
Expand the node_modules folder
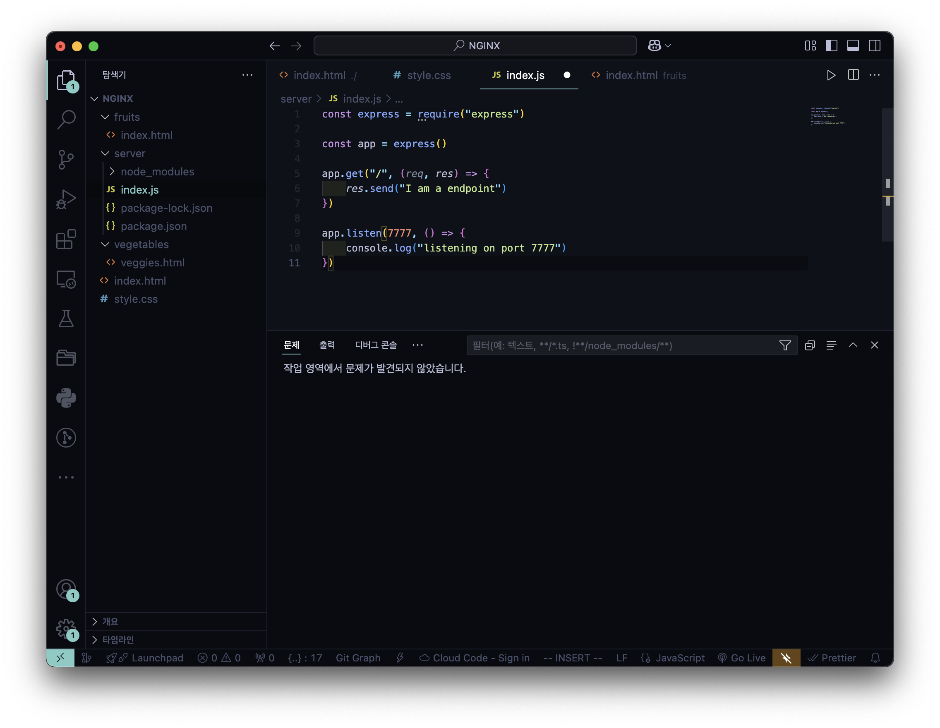[x=157, y=172]
